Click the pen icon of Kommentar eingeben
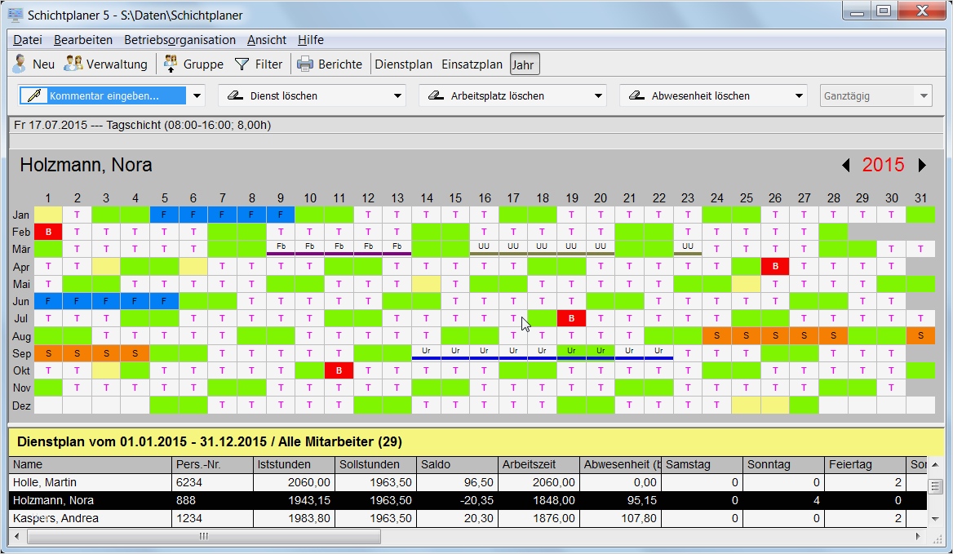This screenshot has height=554, width=953. pos(34,95)
